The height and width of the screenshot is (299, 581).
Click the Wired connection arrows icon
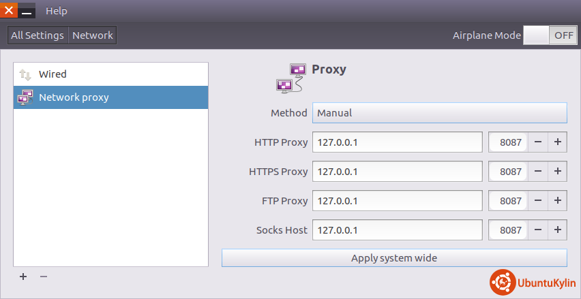tap(25, 74)
